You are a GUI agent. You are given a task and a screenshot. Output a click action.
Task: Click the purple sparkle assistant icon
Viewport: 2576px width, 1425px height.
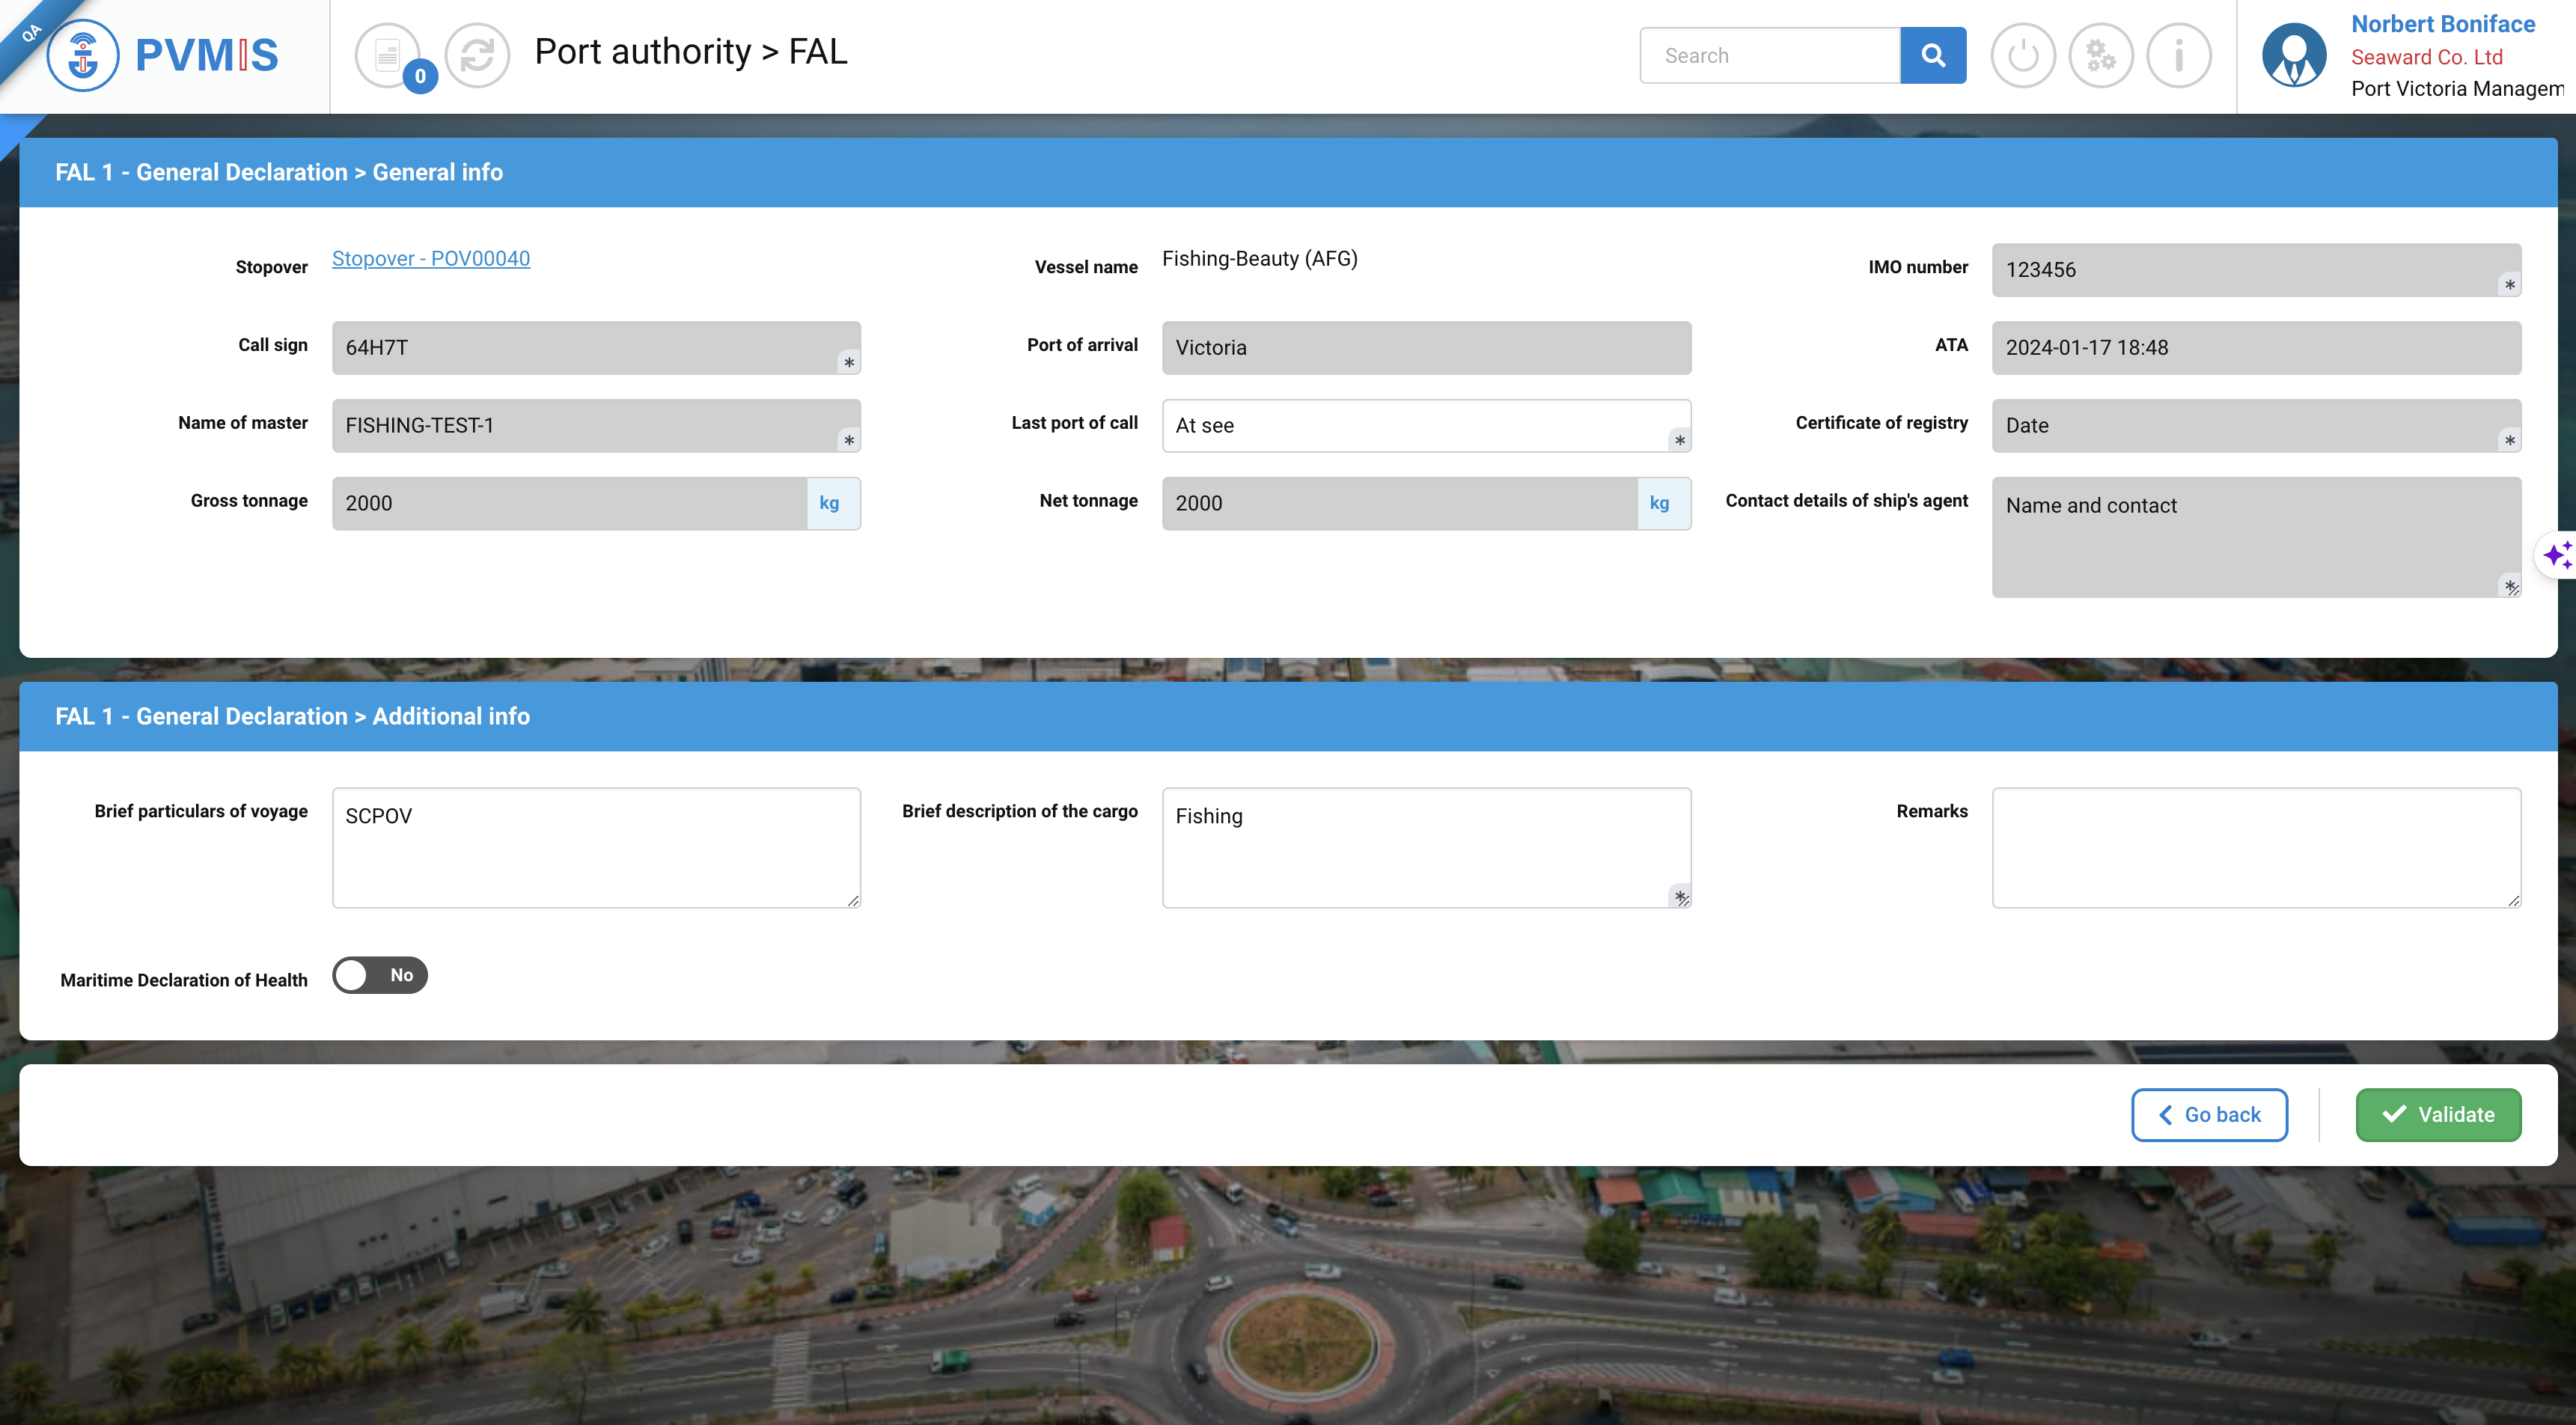pos(2557,554)
